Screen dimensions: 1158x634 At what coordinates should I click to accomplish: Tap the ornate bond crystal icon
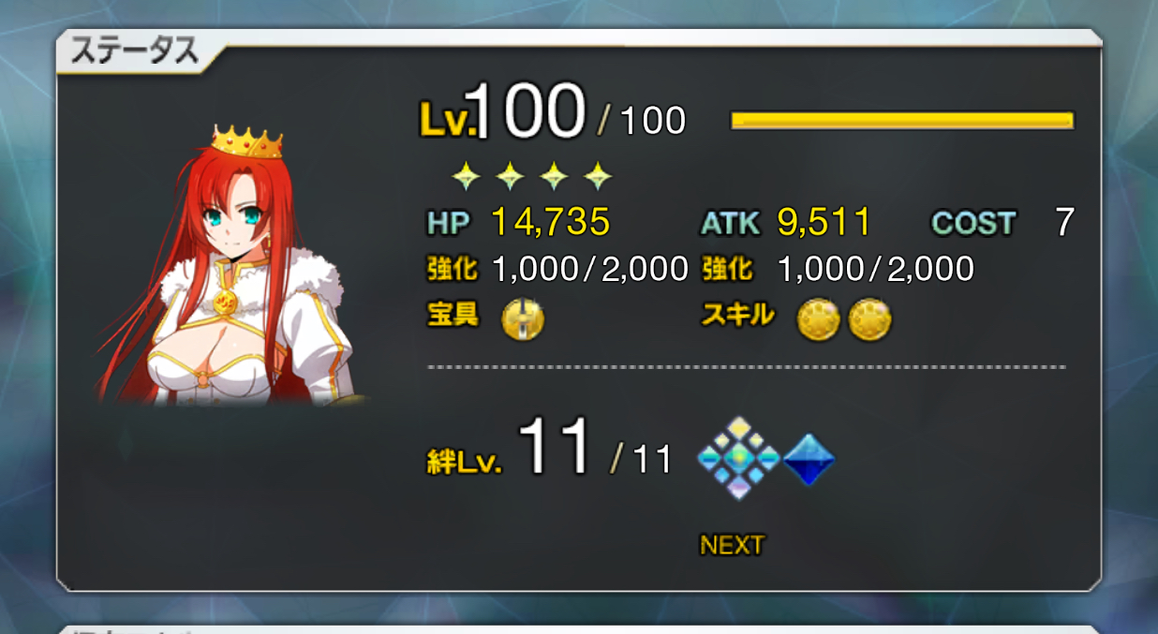coord(739,458)
